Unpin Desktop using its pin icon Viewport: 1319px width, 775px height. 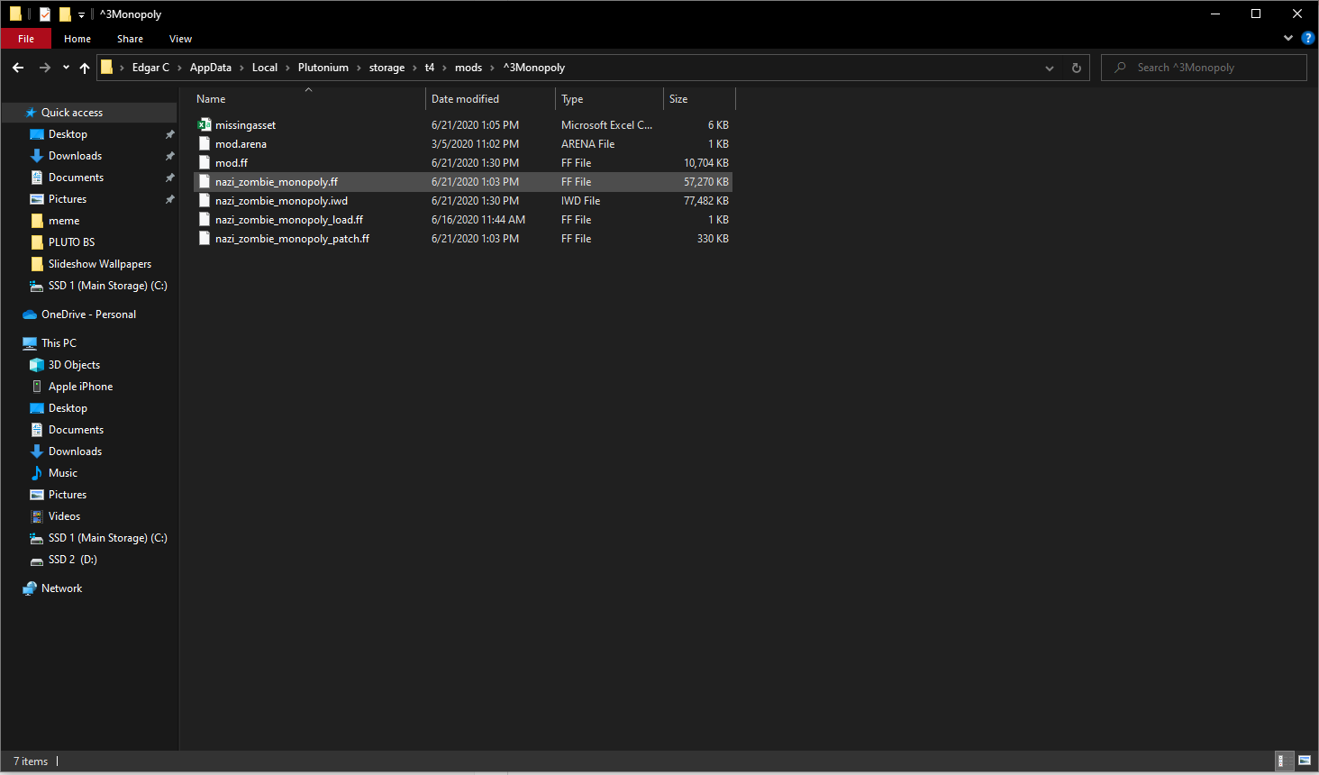pos(169,134)
